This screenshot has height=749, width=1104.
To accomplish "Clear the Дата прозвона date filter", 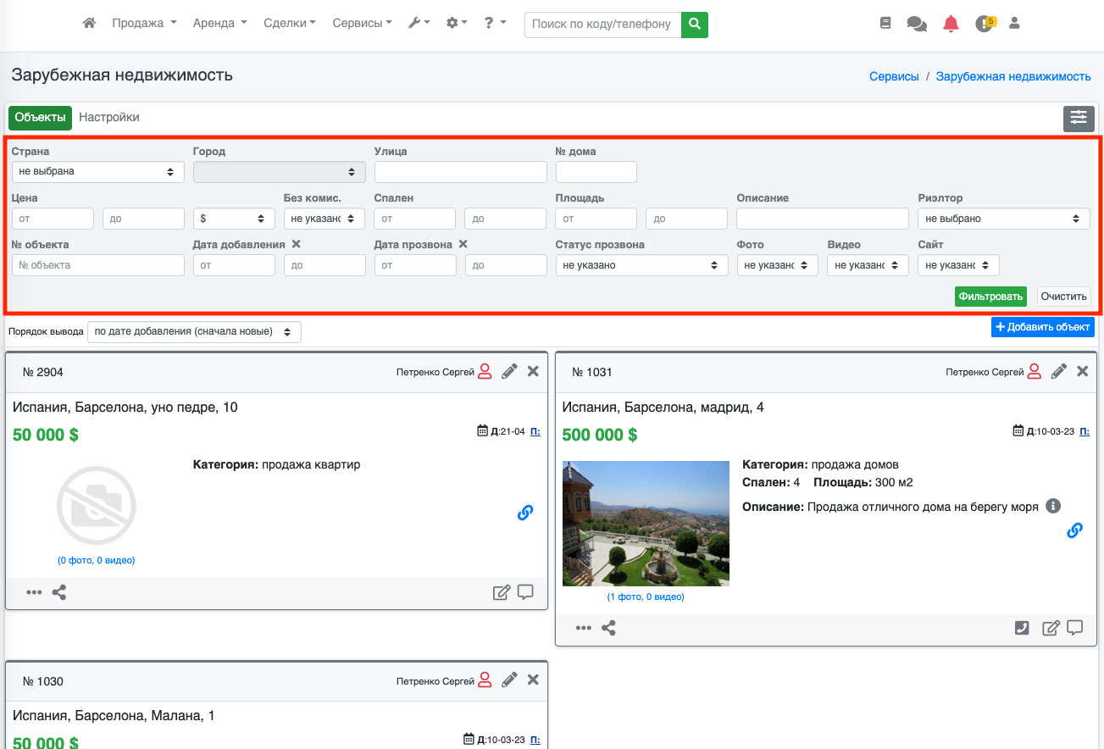I will (x=463, y=244).
